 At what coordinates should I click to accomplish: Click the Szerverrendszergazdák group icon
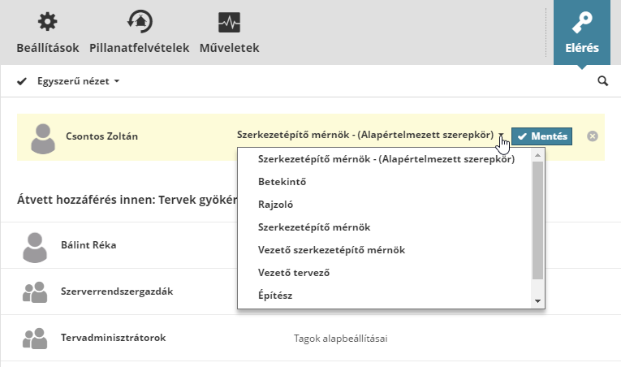click(35, 291)
